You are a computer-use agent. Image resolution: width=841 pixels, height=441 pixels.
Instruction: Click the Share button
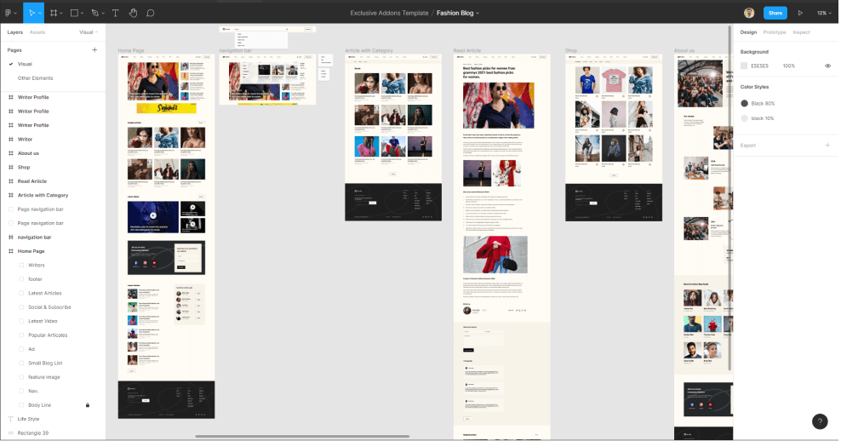pos(775,13)
